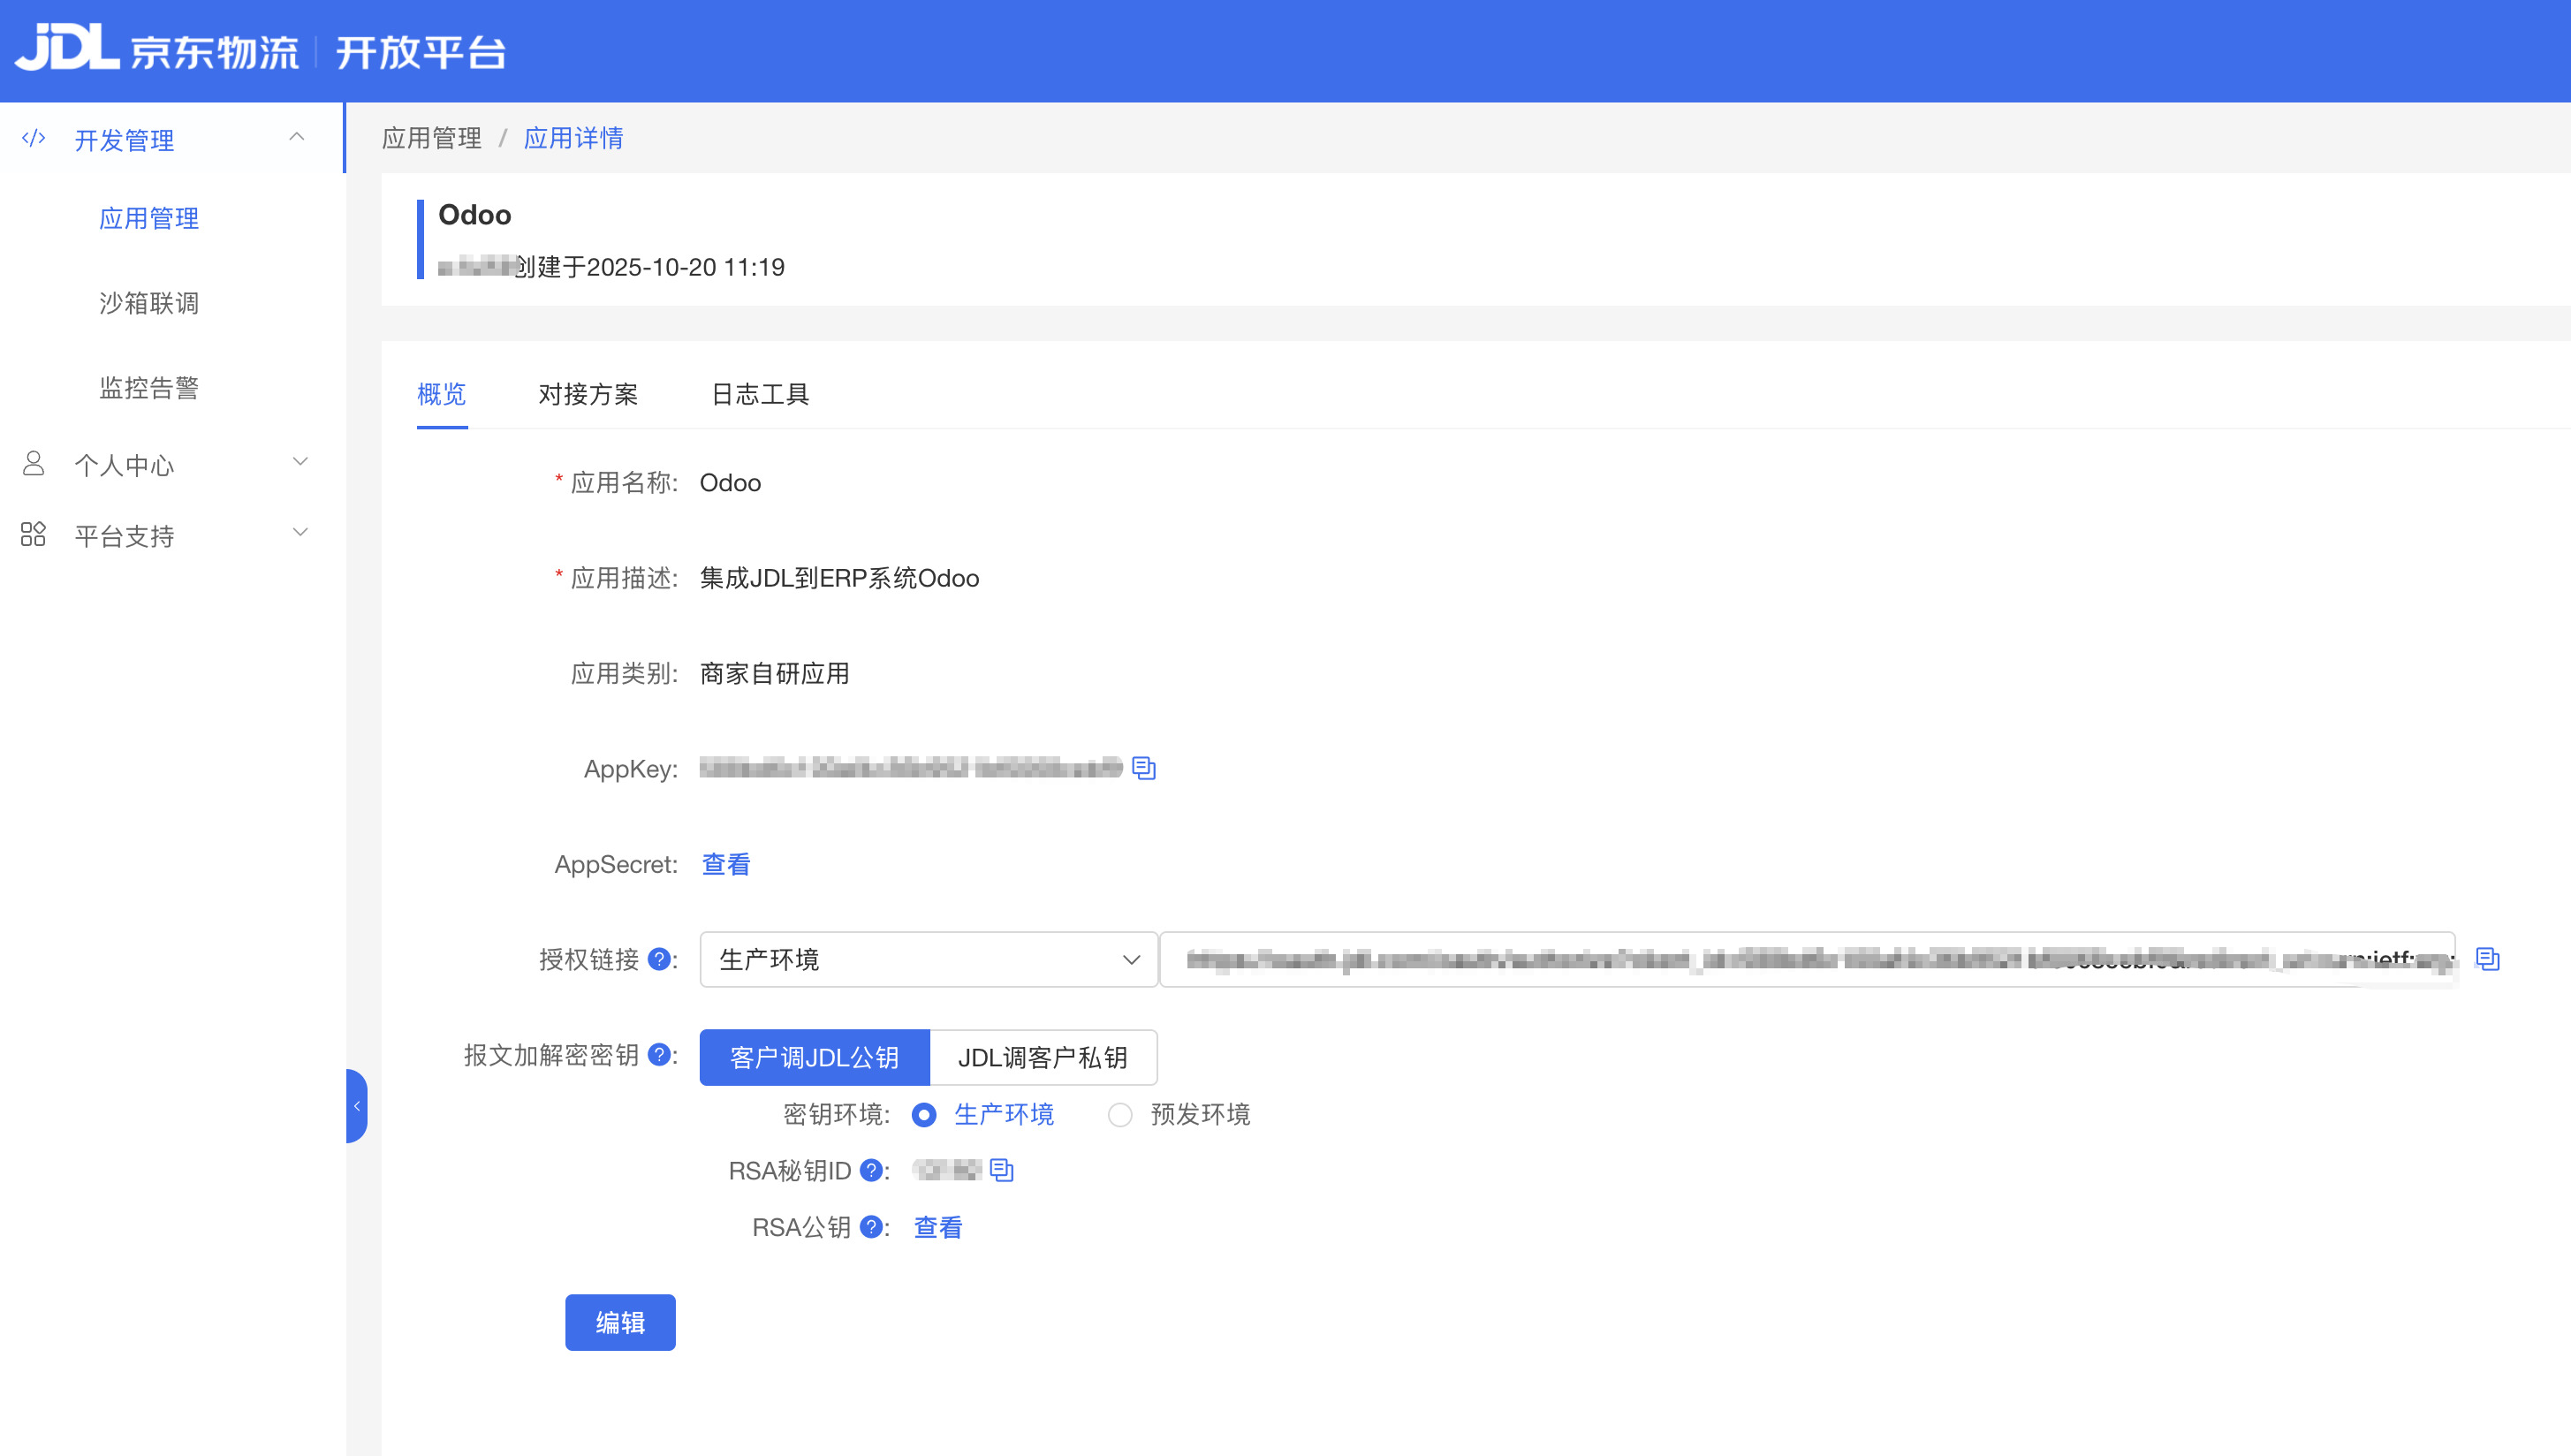Click help icon next to RSA公钥

871,1227
